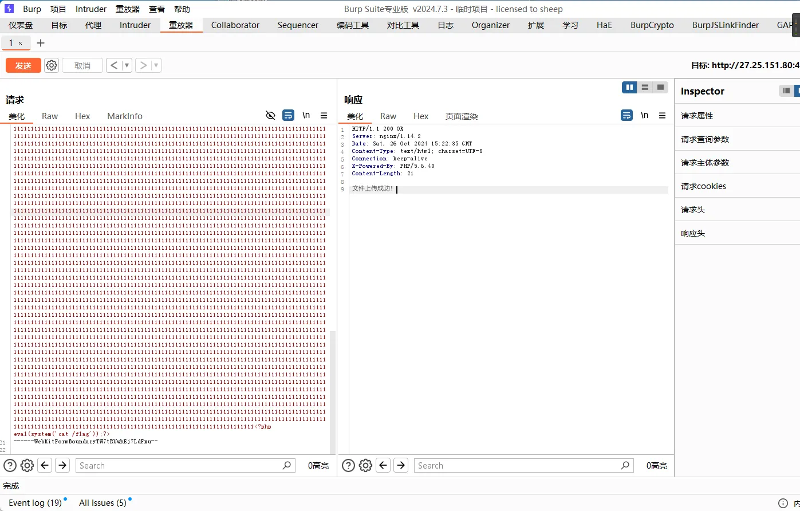Select response 页面渲染 render tab

click(x=462, y=116)
